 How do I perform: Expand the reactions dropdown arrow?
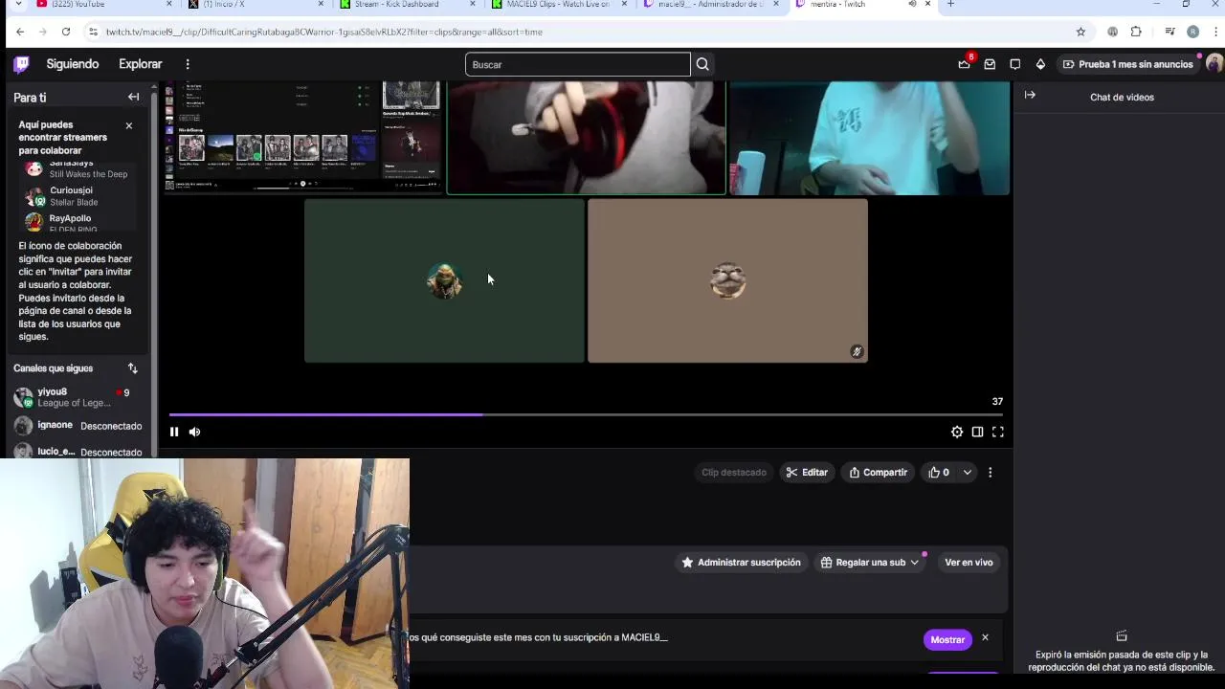[x=968, y=472]
